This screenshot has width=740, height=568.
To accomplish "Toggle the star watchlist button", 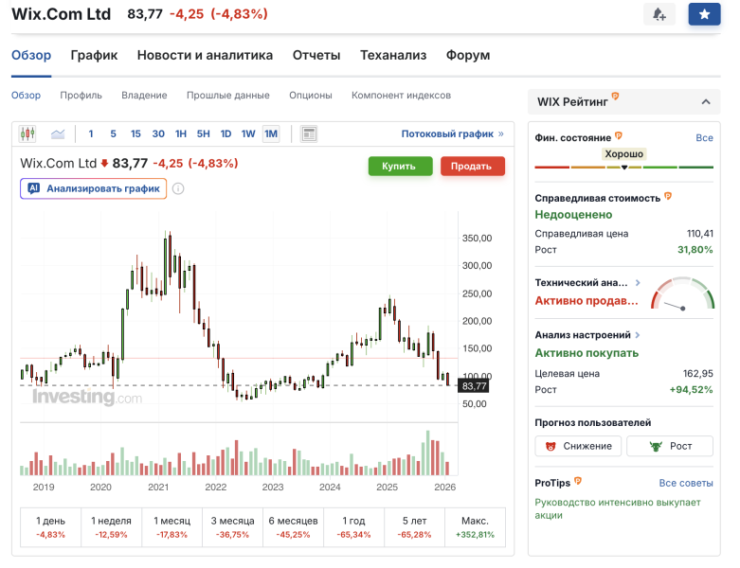I will 704,14.
